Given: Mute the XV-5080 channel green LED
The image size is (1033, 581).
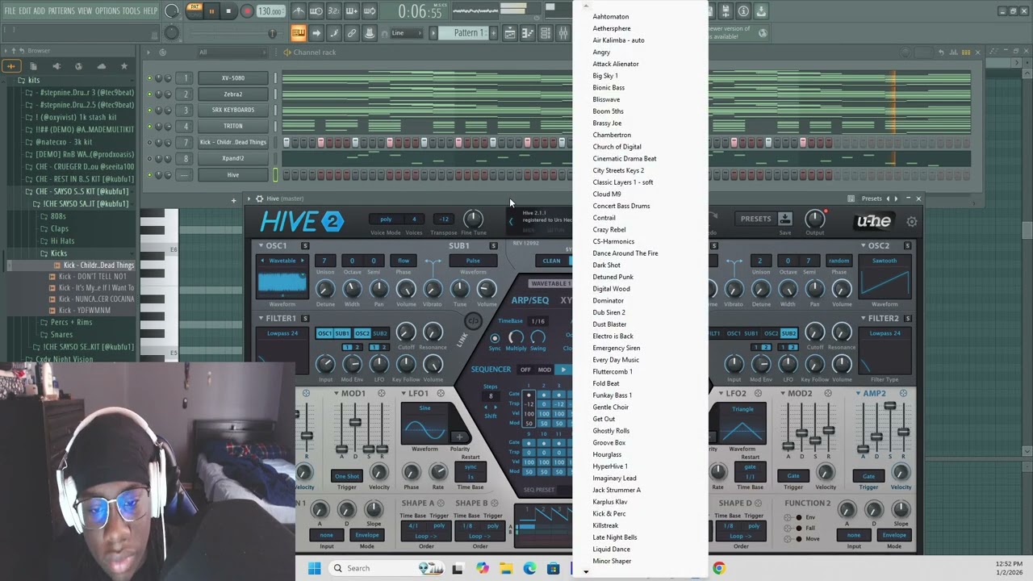Looking at the screenshot, I should tap(149, 78).
